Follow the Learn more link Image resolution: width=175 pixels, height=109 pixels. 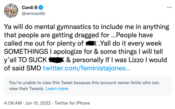click(x=57, y=89)
